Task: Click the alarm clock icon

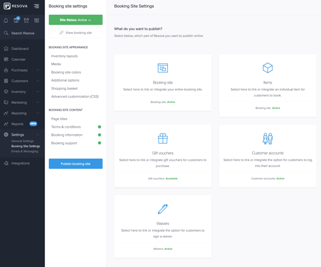Action: pos(26,21)
